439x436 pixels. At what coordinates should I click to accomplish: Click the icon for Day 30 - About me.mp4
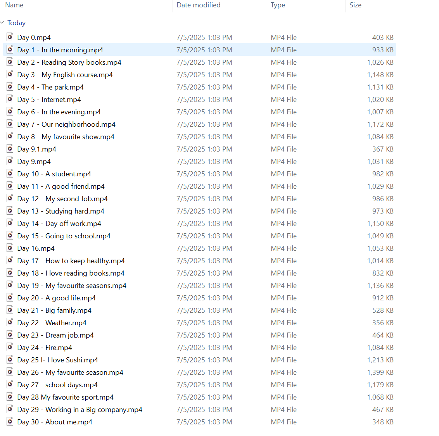pos(10,422)
